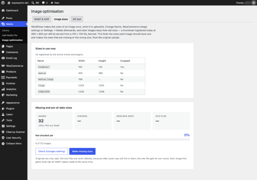
Task: Open the Alt text tab
Action: pos(77,19)
